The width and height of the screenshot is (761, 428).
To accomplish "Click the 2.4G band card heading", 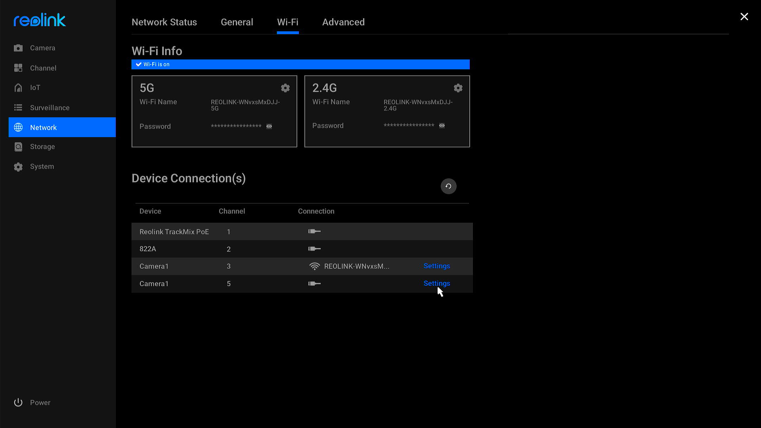I will click(x=325, y=88).
